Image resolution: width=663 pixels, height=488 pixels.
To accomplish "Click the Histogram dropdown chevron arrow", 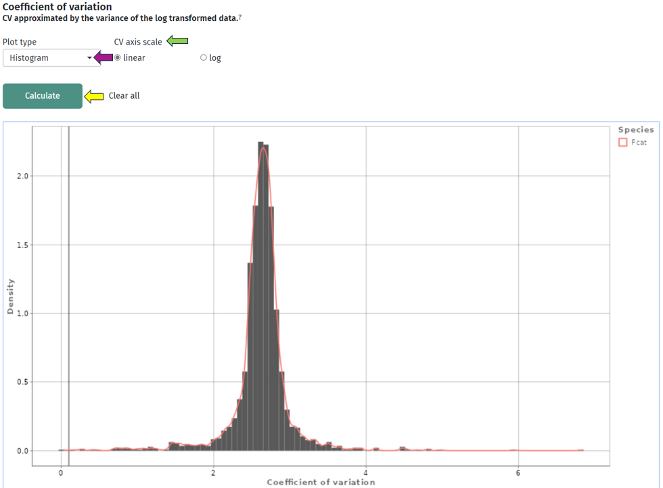I will 90,58.
